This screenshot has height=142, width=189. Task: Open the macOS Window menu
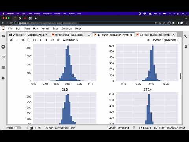tap(71, 13)
